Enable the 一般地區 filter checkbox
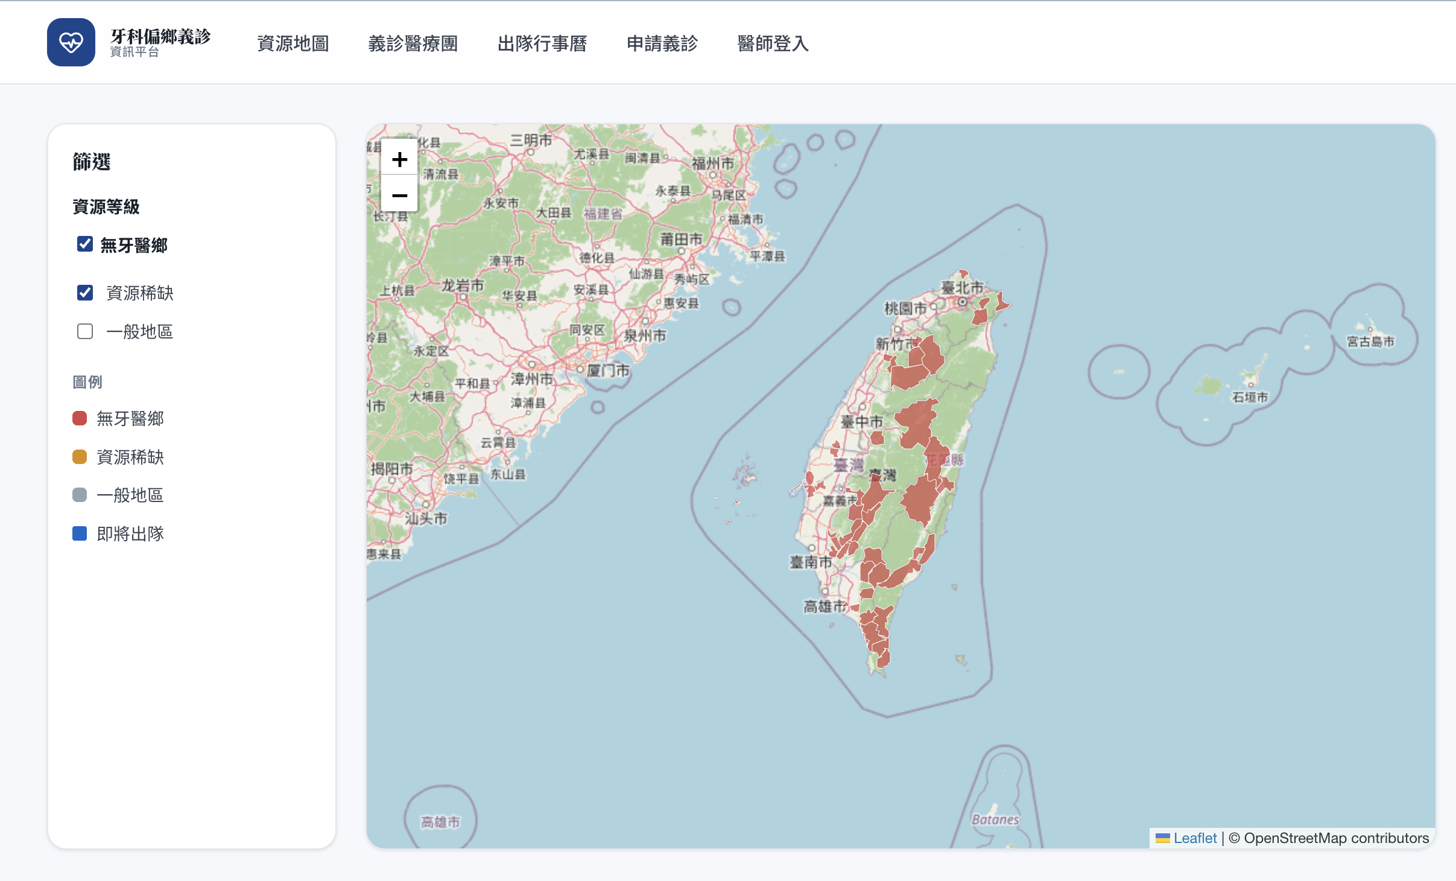 (x=85, y=331)
